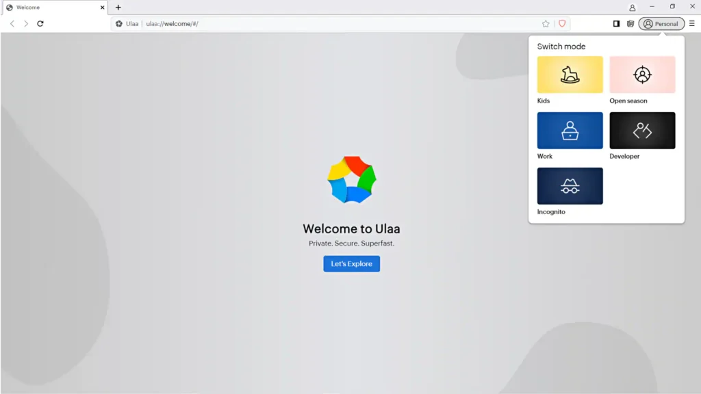Open the Personal profile switcher
This screenshot has height=394, width=701.
661,23
